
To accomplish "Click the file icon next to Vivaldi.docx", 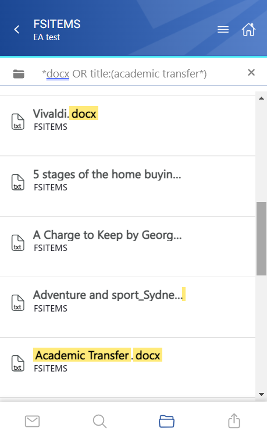I will pos(18,122).
